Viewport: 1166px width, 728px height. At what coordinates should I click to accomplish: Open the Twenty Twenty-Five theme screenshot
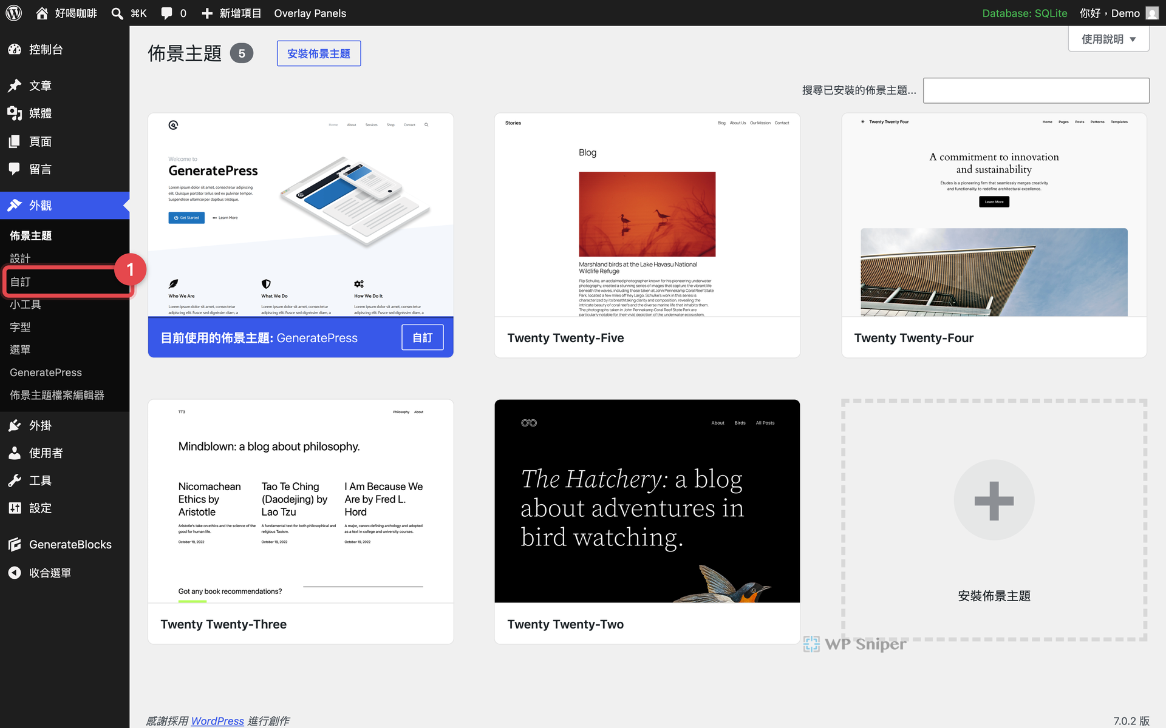pyautogui.click(x=647, y=215)
